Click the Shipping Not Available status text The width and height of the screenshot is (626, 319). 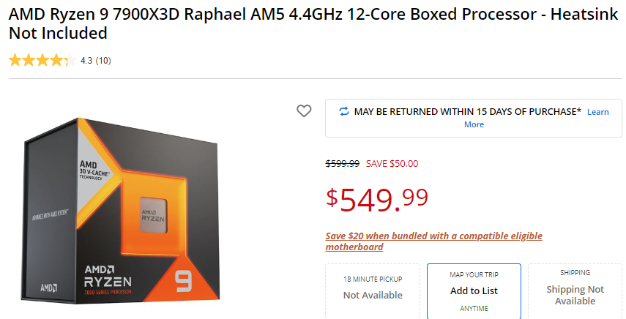(x=575, y=295)
